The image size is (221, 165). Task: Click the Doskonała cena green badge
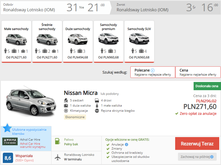(x=207, y=86)
